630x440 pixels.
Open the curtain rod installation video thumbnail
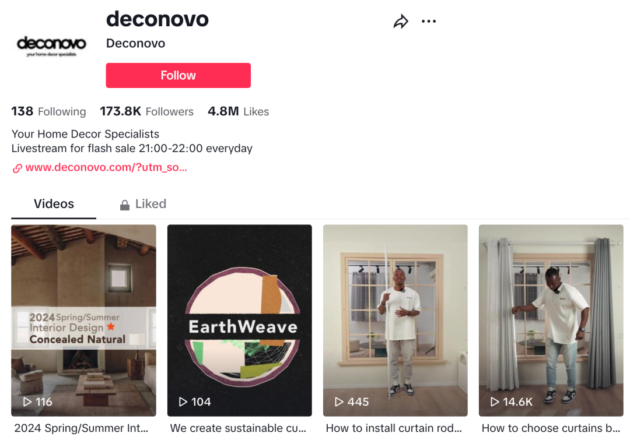tap(395, 320)
